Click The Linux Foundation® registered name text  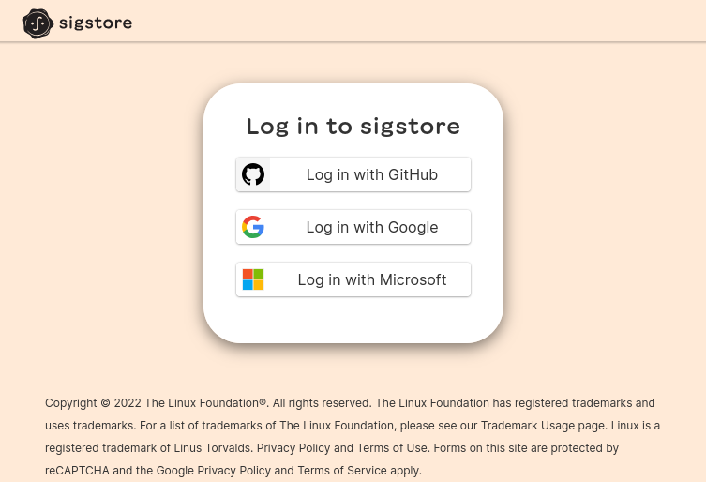pos(205,403)
